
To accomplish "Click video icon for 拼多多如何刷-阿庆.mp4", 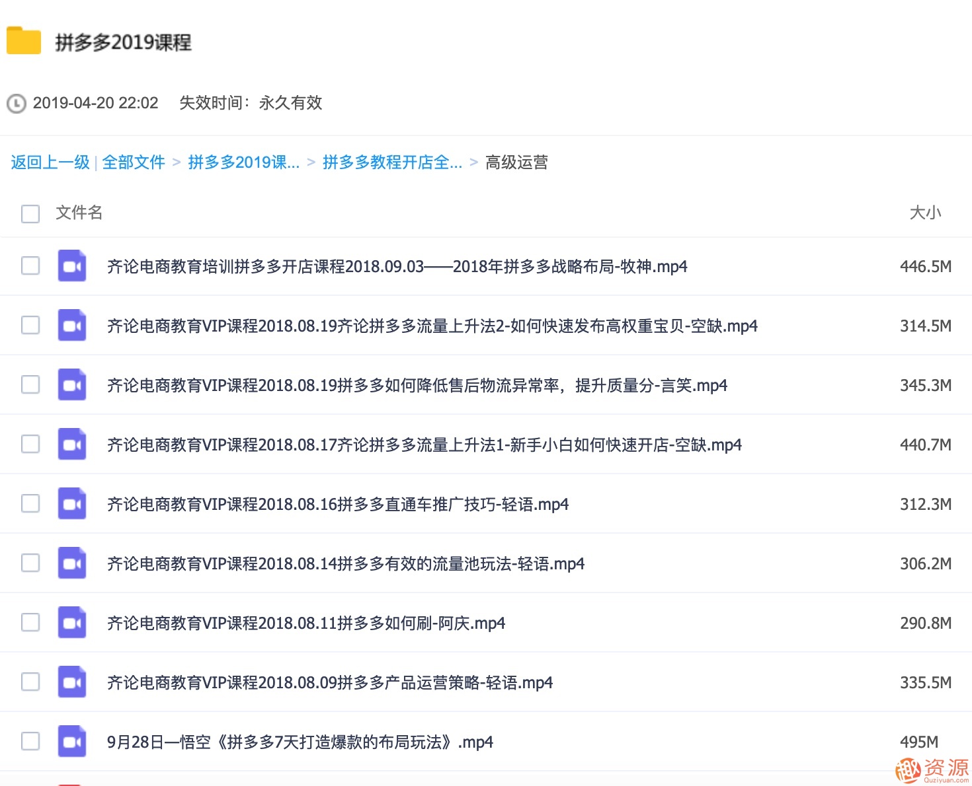I will click(72, 623).
